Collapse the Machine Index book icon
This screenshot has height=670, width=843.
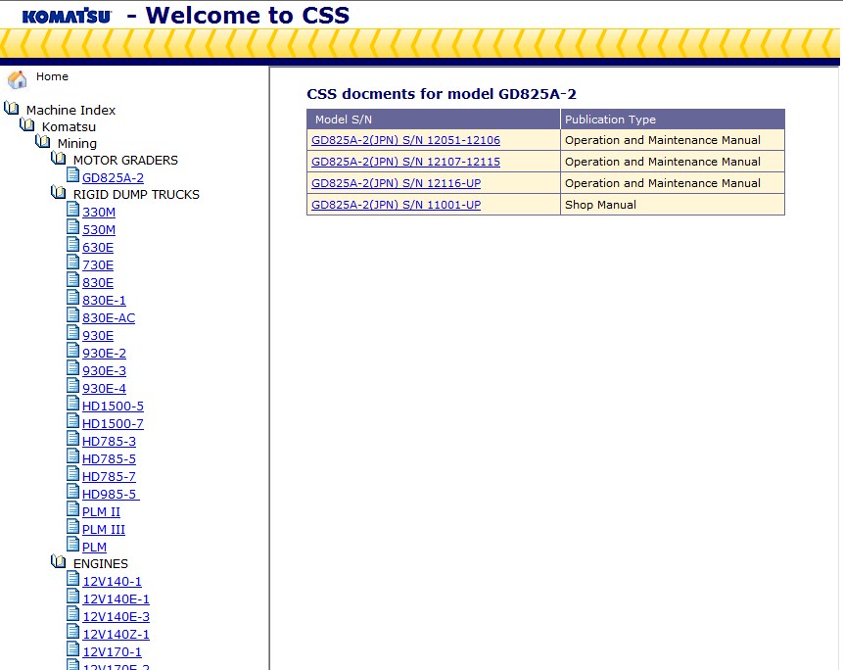12,108
